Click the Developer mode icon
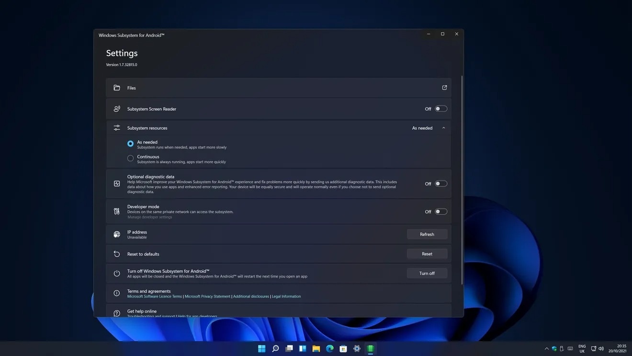Image resolution: width=632 pixels, height=356 pixels. click(117, 211)
